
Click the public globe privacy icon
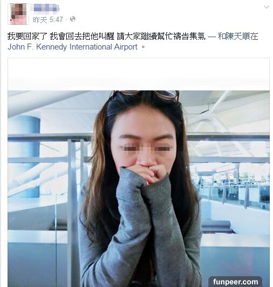point(73,19)
